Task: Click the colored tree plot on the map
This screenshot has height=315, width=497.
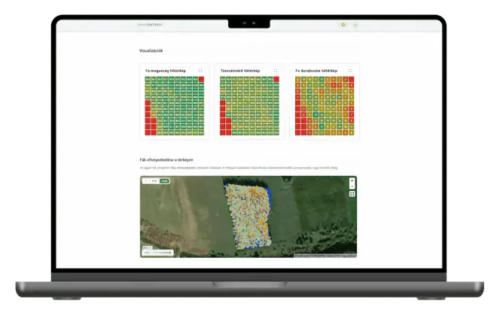Action: click(248, 217)
